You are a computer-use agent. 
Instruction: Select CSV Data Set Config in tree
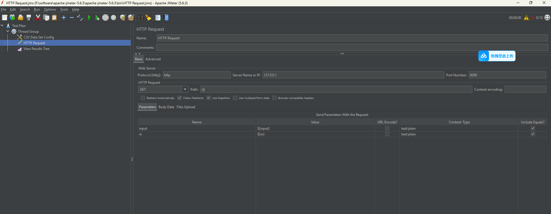(39, 37)
